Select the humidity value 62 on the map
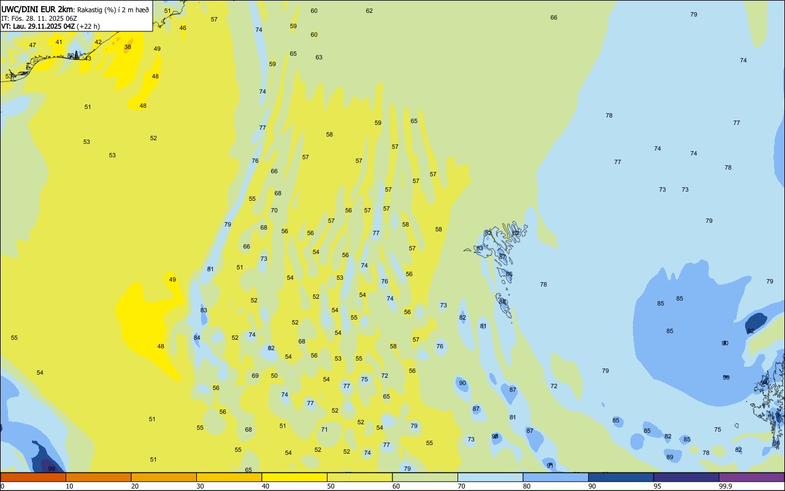 (x=369, y=11)
